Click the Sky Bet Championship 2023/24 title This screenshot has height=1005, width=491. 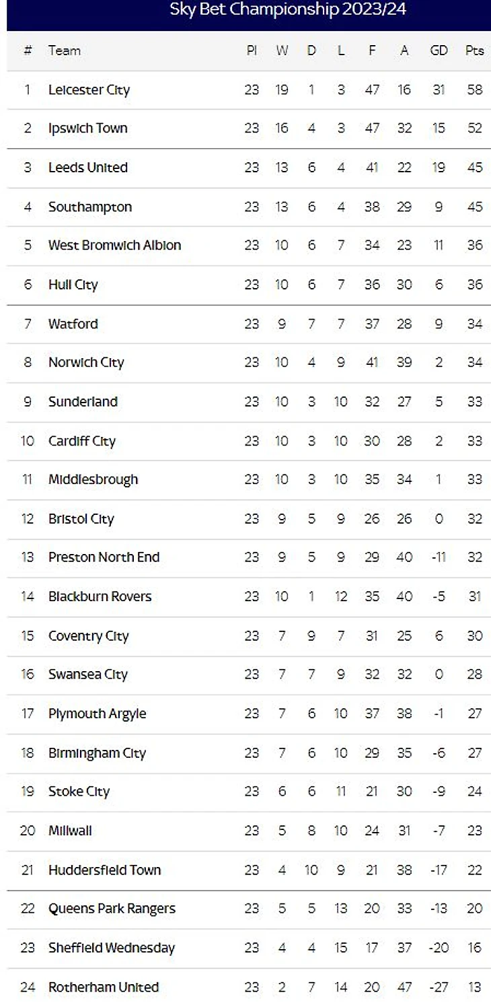tap(288, 9)
